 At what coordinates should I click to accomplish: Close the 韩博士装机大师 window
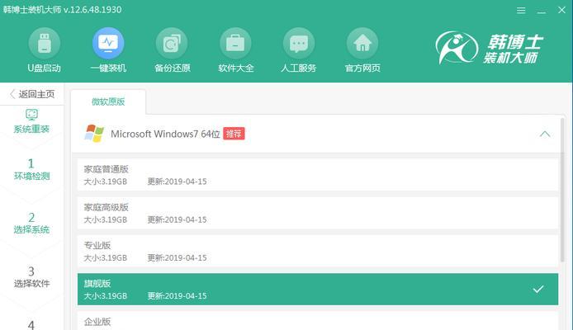(x=561, y=10)
